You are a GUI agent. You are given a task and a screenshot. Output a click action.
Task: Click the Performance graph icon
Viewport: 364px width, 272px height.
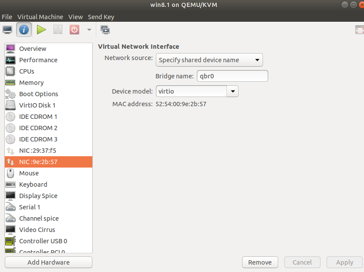[10, 60]
